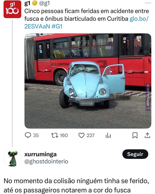The image size is (155, 194).
Task: Open xurruminga's dog avatar
Action: pos(12,158)
